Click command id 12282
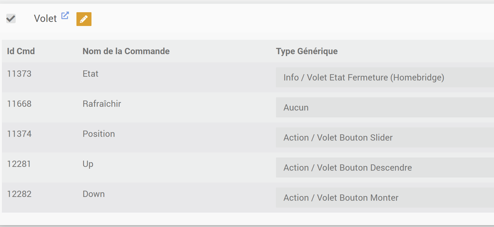 coord(19,194)
